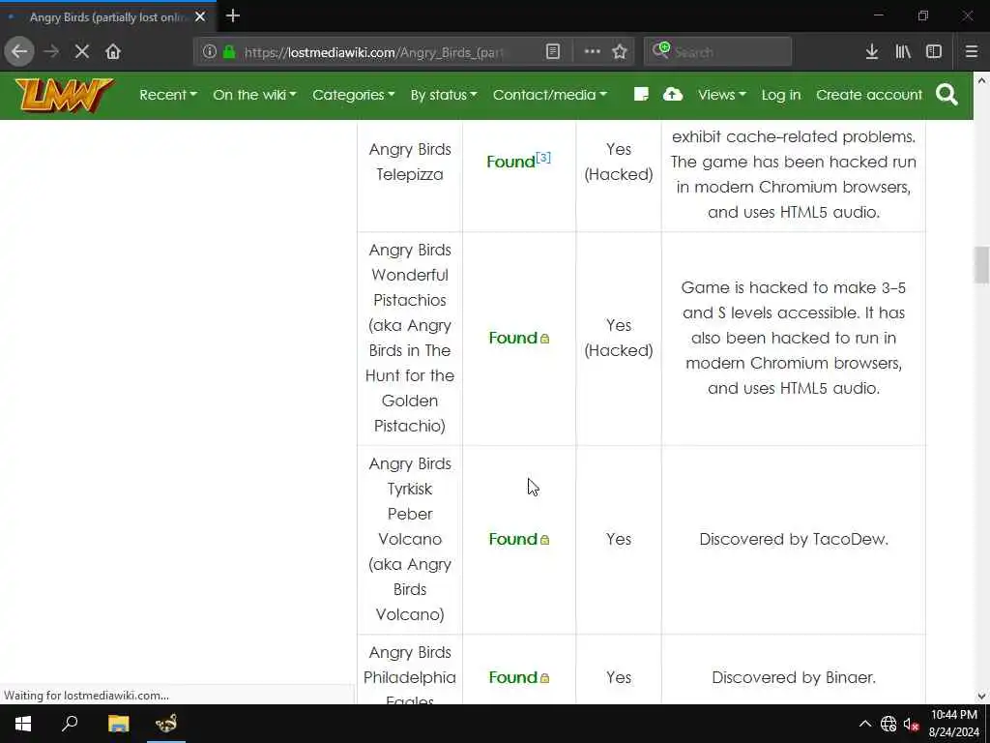The height and width of the screenshot is (743, 990).
Task: Click the muted volume tray icon
Action: [x=911, y=724]
